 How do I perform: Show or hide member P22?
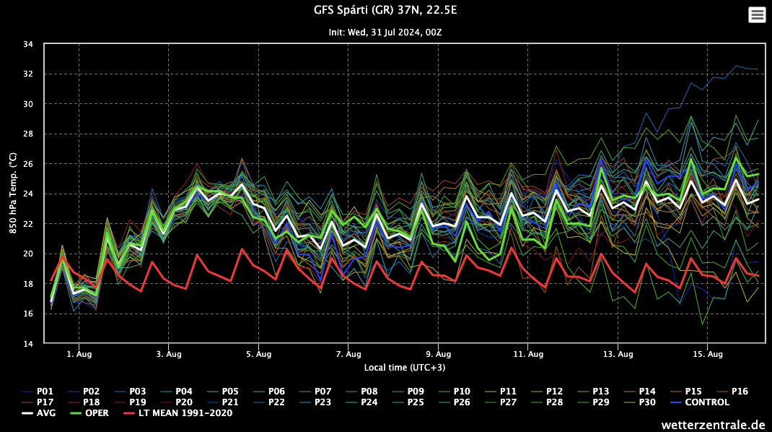tap(276, 402)
